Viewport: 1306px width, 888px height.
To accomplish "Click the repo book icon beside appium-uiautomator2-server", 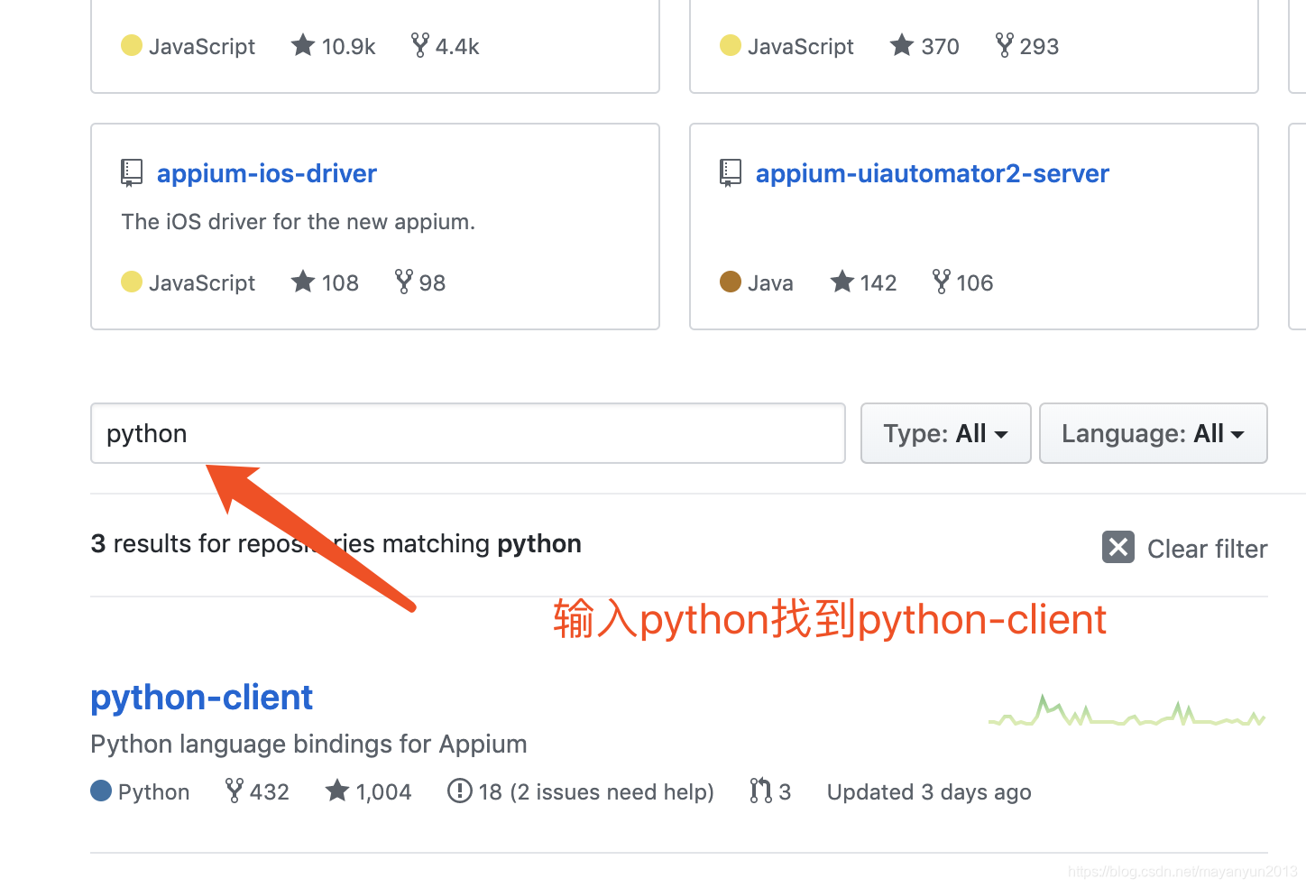I will coord(731,172).
